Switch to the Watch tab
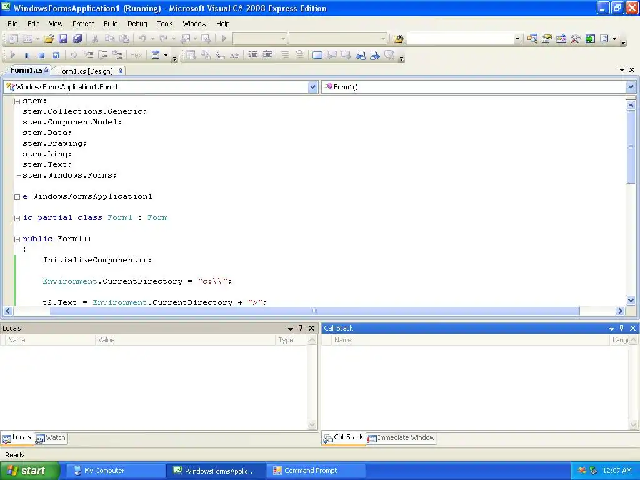Screen dimensions: 640x480 pos(51,438)
